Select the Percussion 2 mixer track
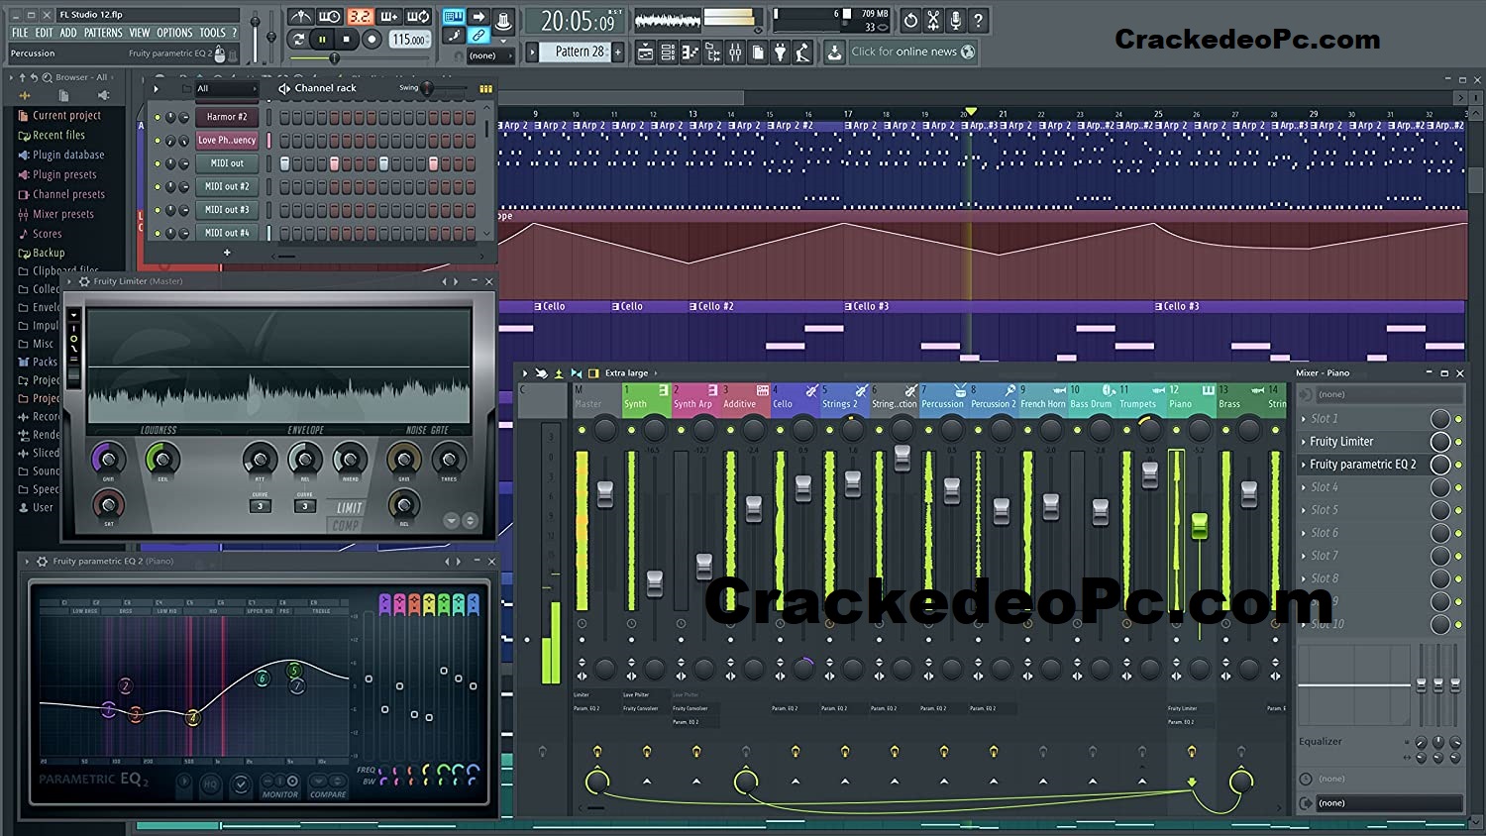 [x=993, y=397]
